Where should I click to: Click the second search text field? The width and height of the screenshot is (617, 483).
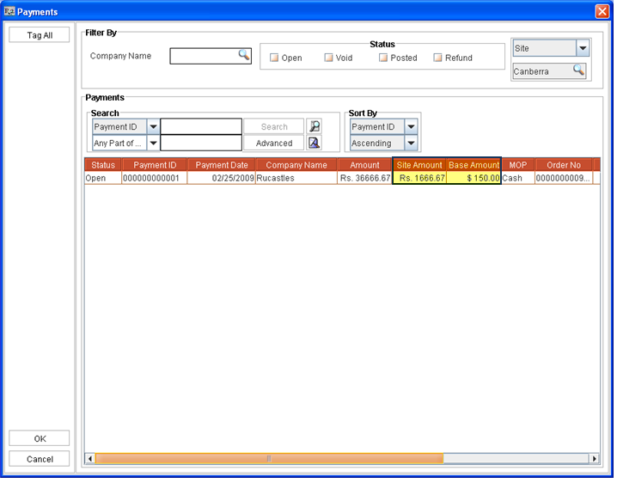tap(201, 143)
